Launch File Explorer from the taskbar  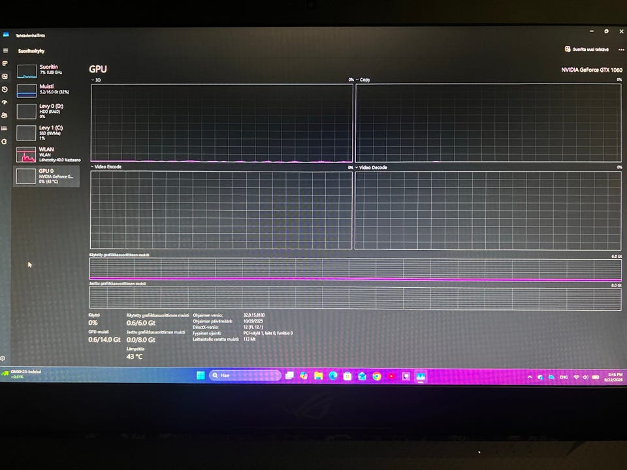(319, 376)
